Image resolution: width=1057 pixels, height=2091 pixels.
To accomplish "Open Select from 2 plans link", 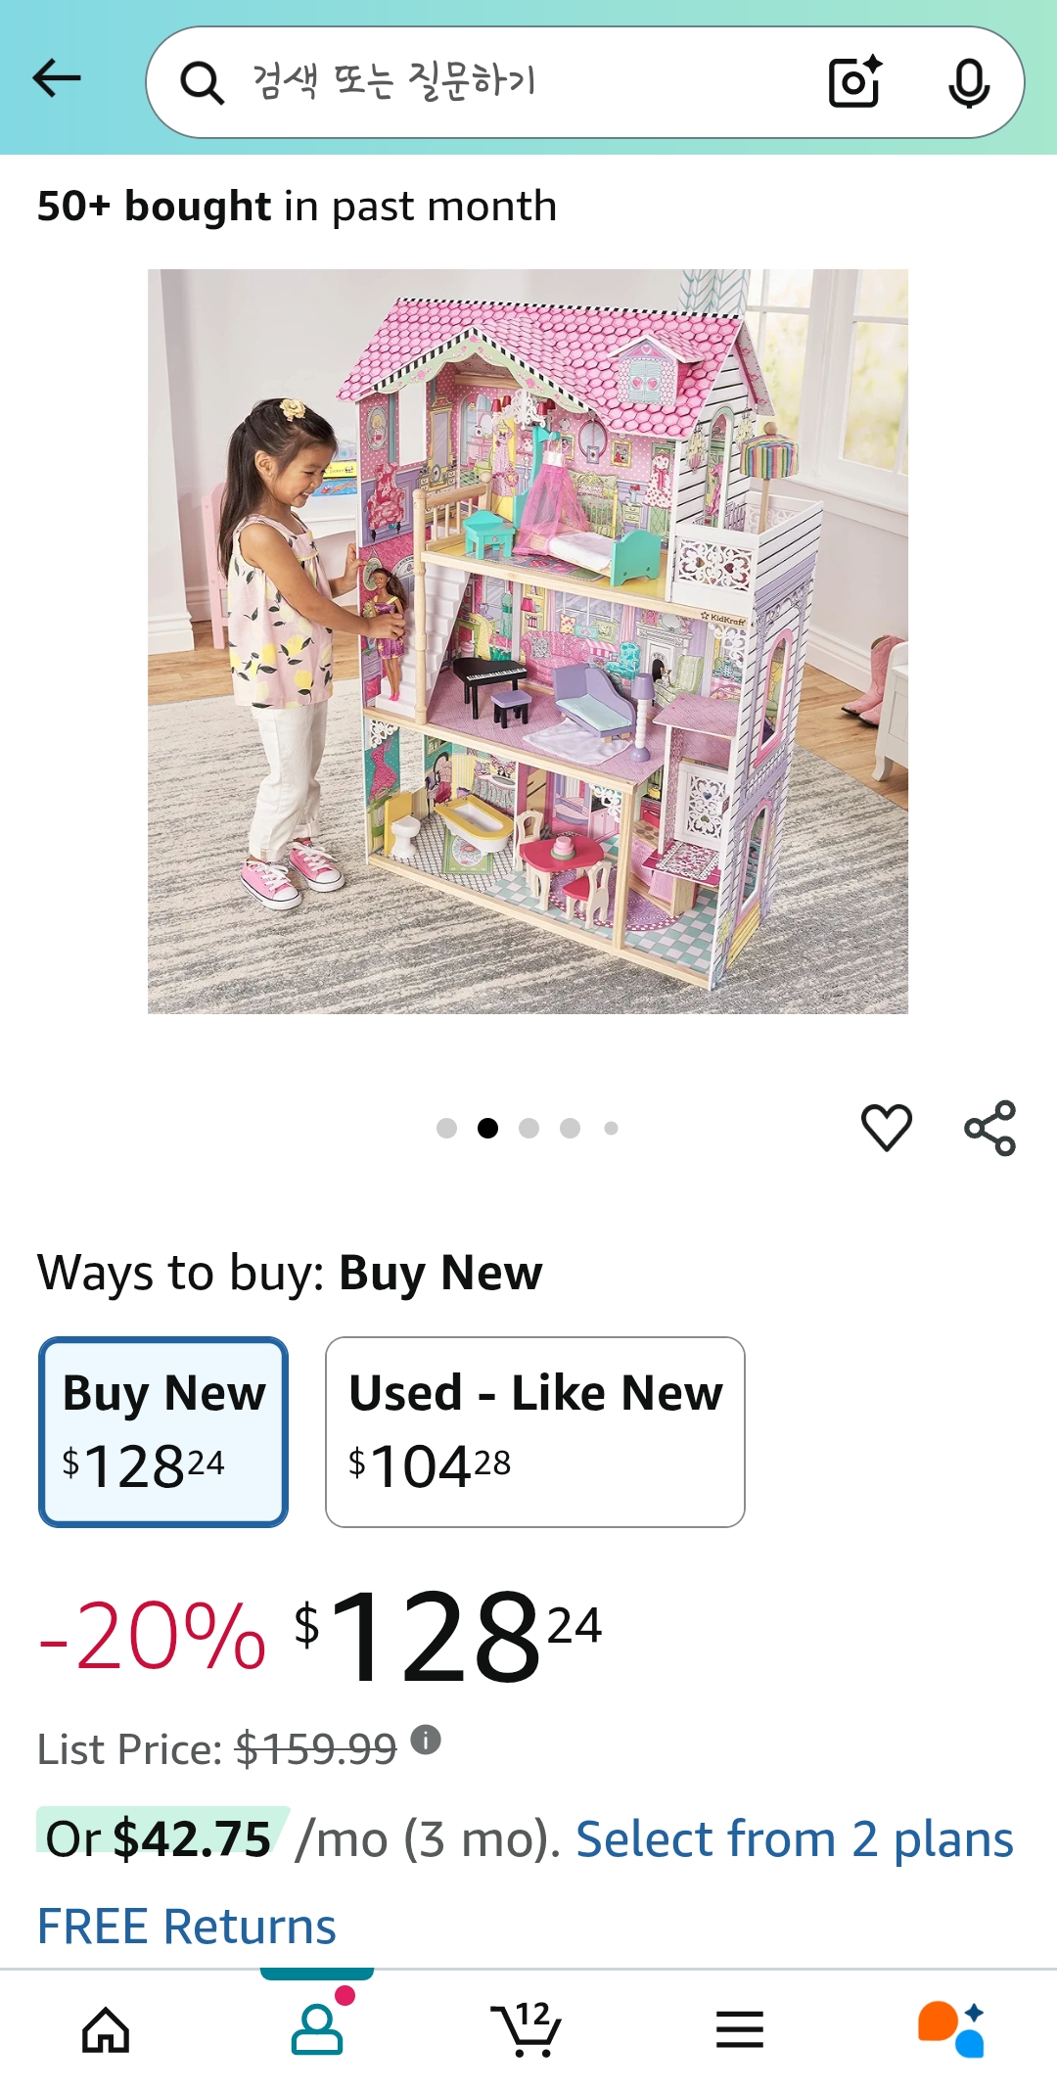I will click(x=794, y=1838).
